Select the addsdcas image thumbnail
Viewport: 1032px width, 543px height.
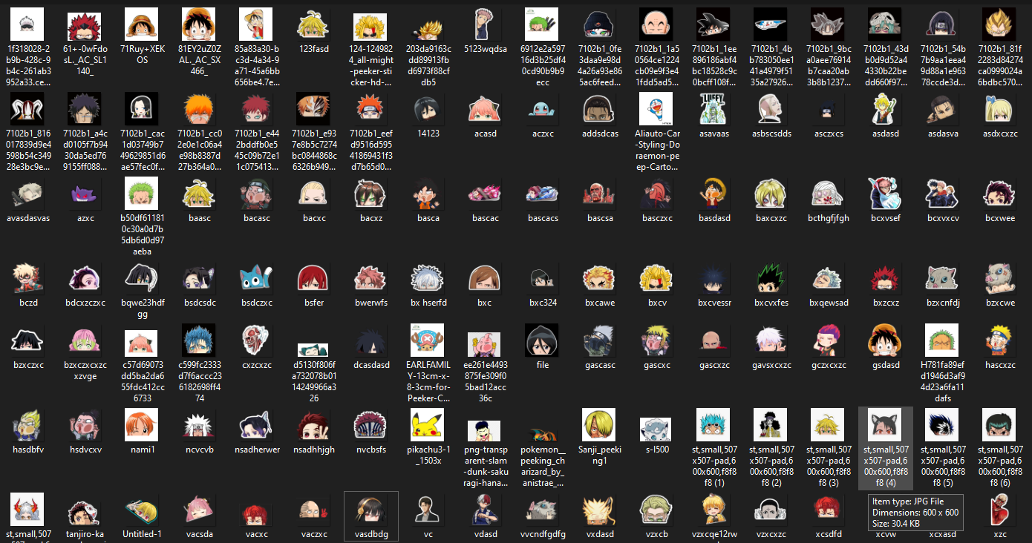click(598, 109)
